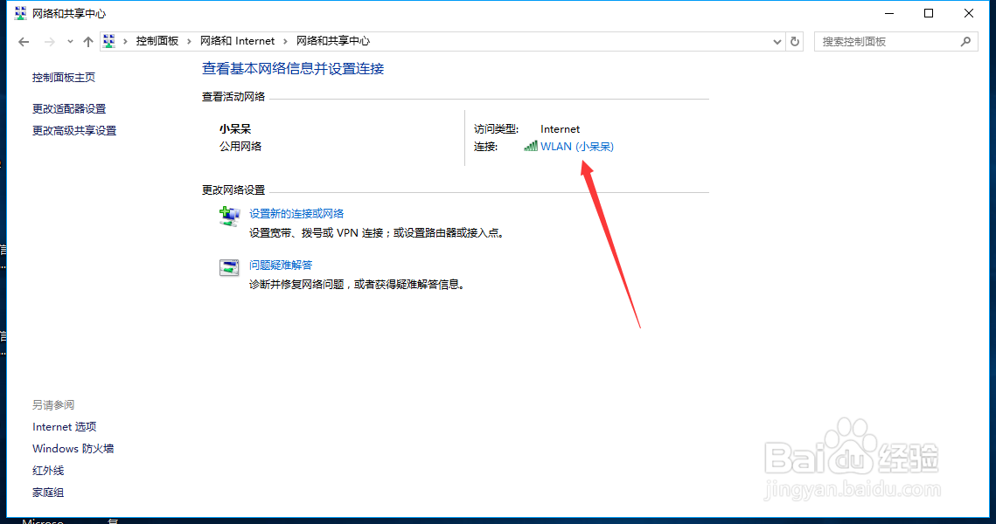Select 网络和 Internet breadcrumb
Viewport: 996px width, 524px height.
238,41
